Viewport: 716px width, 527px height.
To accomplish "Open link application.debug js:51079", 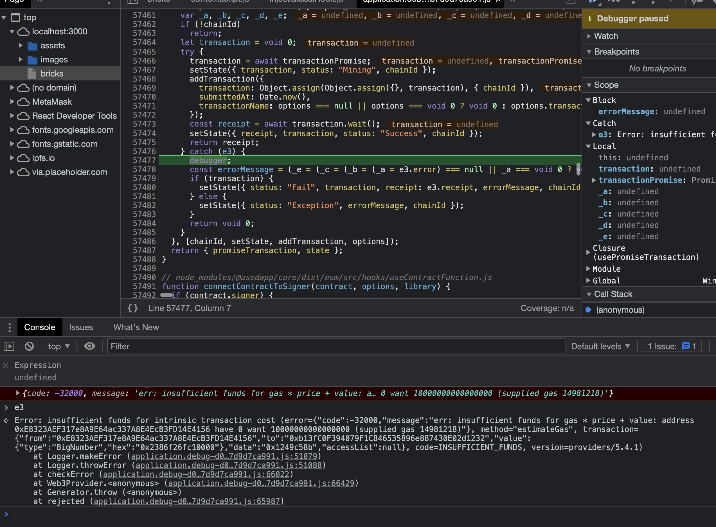I will [x=224, y=456].
